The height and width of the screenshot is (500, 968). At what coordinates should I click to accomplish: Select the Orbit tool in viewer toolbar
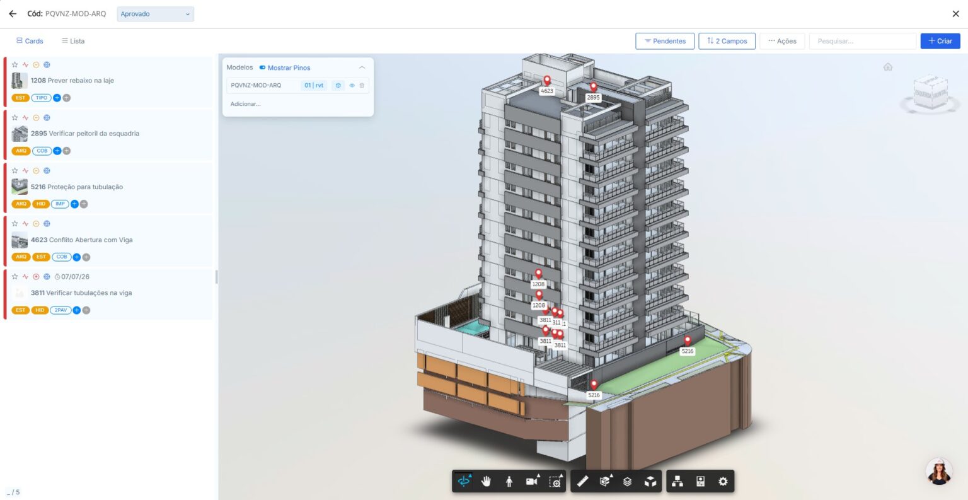pos(464,481)
